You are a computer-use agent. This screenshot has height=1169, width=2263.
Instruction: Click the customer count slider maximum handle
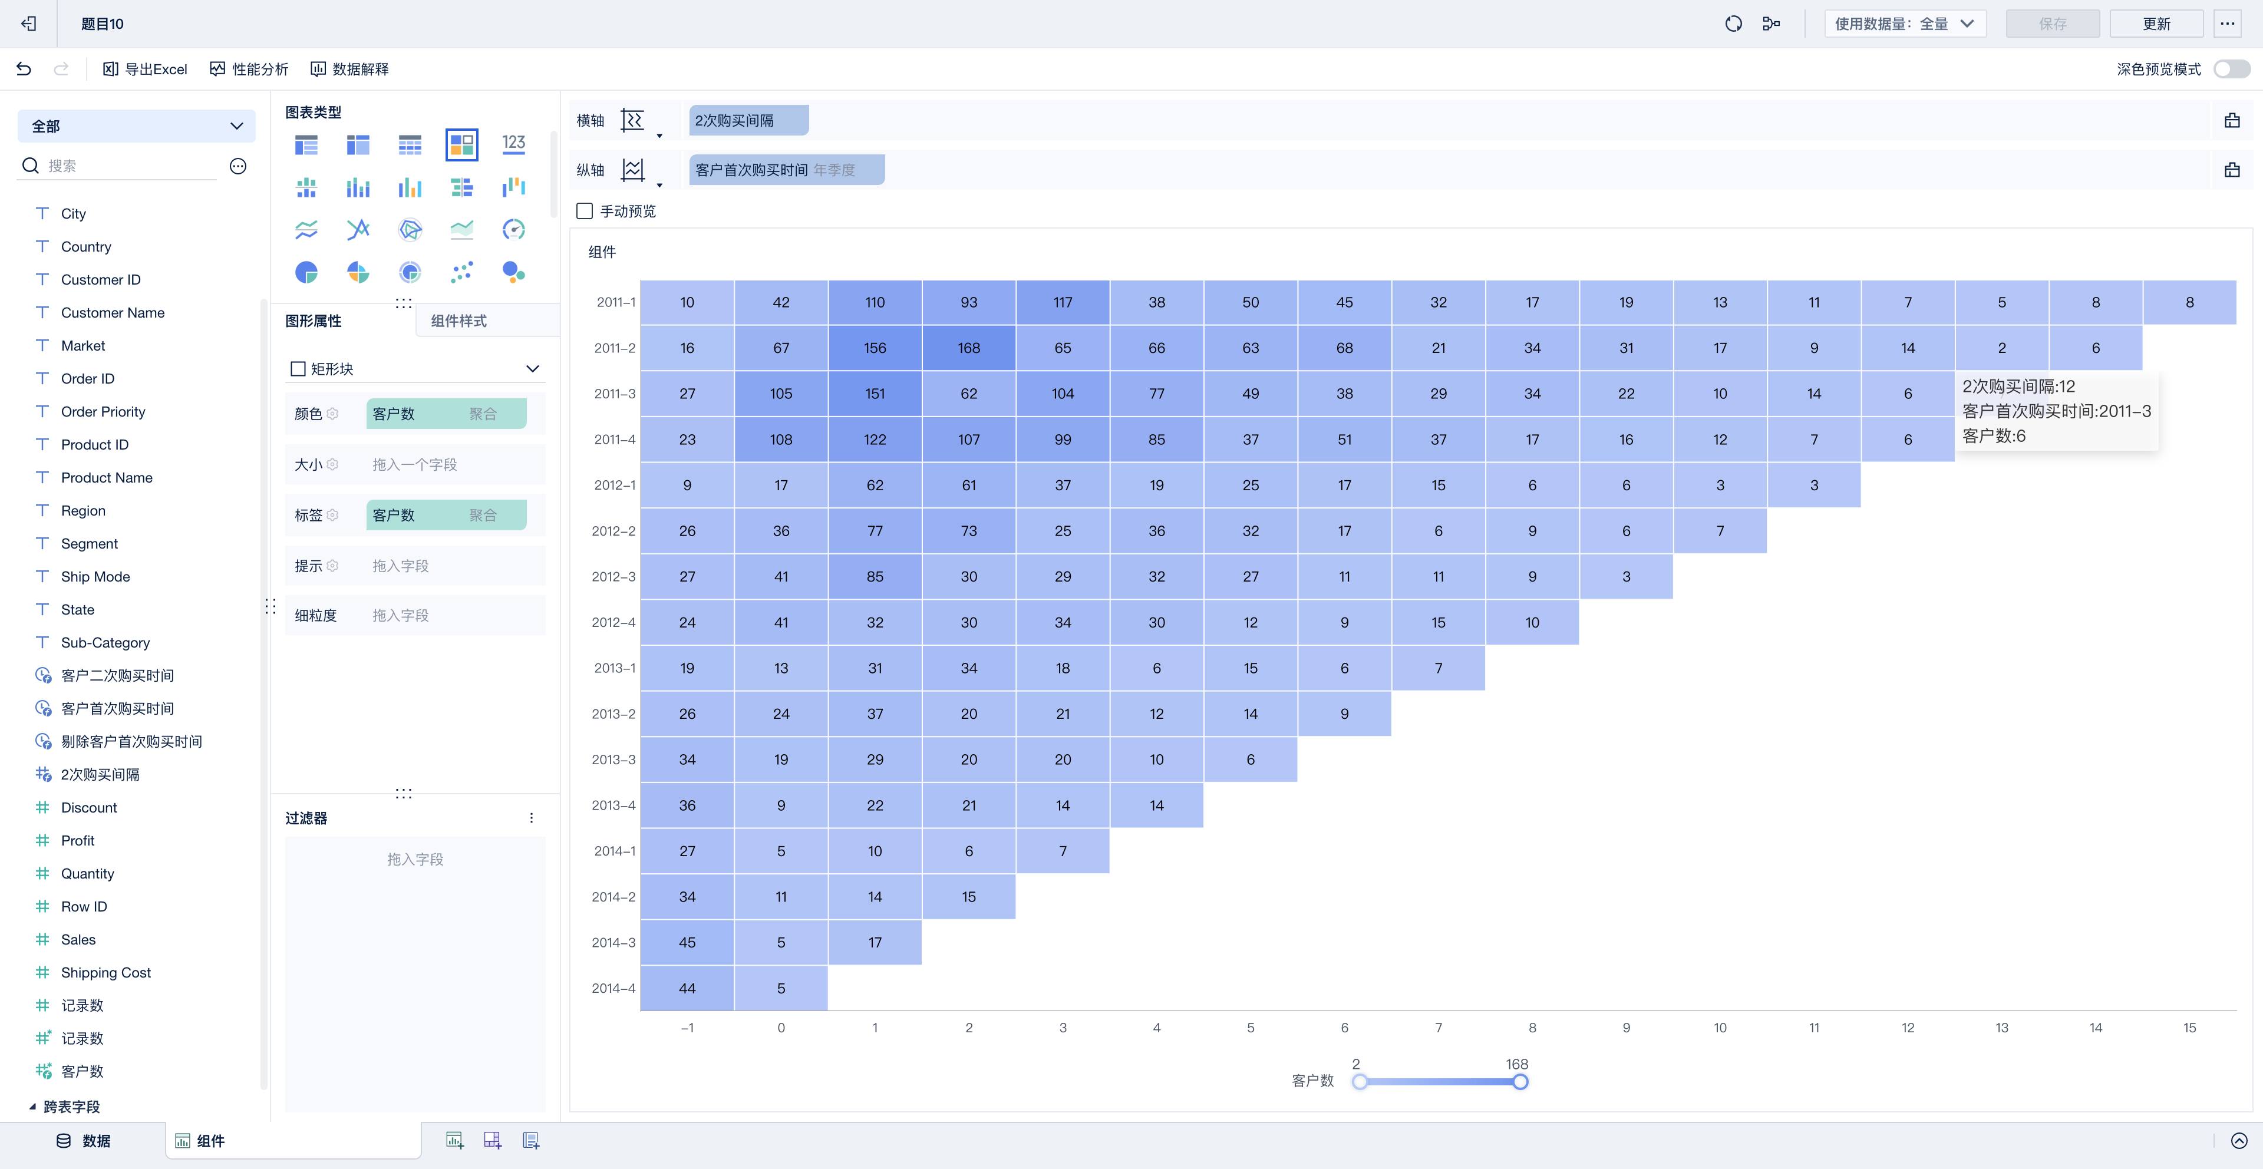click(x=1520, y=1082)
